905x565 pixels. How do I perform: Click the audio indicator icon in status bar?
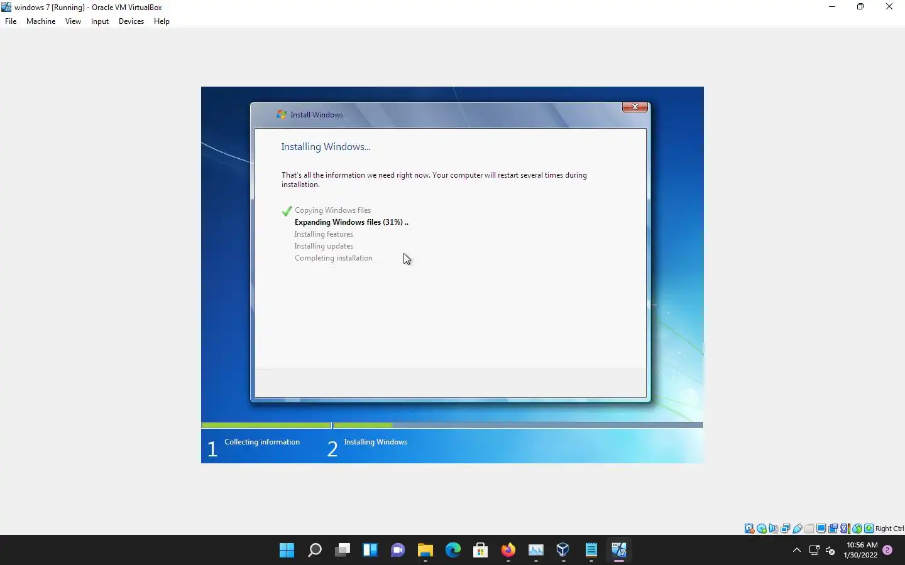tap(774, 529)
